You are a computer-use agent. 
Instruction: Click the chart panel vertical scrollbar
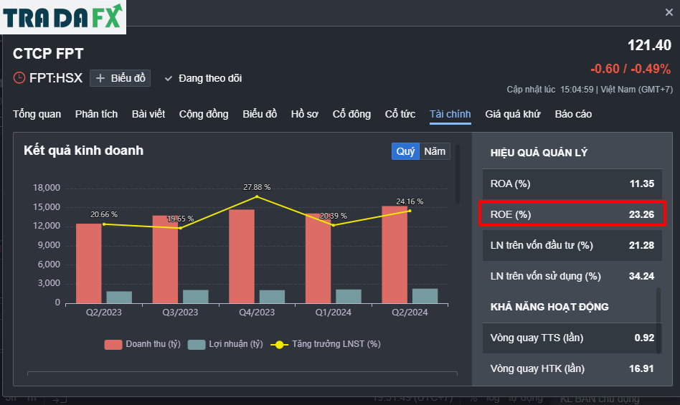[x=458, y=173]
